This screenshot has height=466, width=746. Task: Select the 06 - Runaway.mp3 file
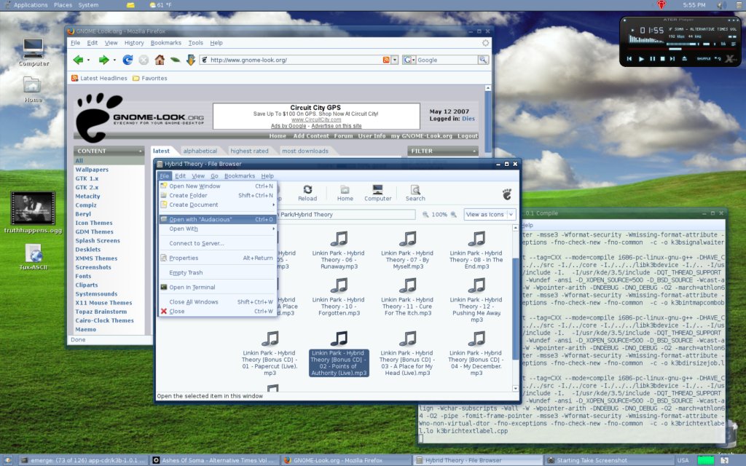coord(338,250)
